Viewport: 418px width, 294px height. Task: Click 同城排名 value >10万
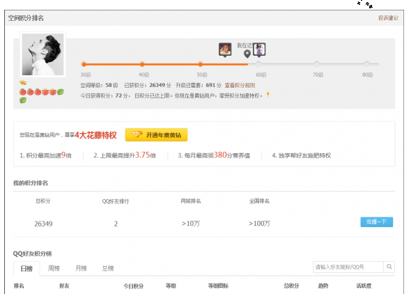click(x=191, y=224)
